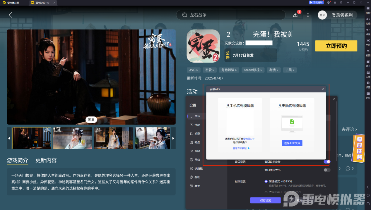Click the 去评论 link

pos(349,129)
